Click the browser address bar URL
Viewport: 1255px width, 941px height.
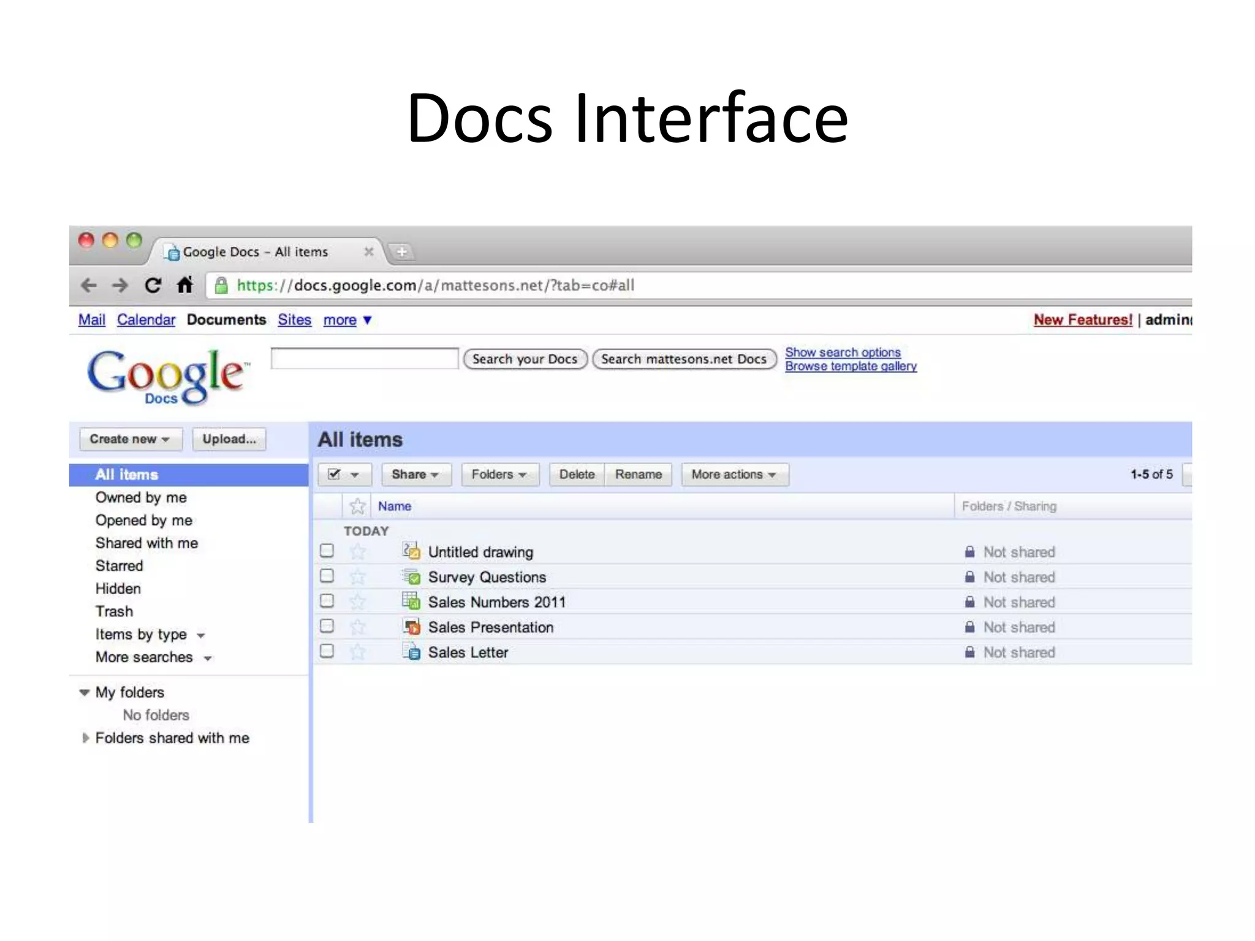(436, 285)
